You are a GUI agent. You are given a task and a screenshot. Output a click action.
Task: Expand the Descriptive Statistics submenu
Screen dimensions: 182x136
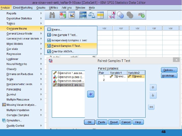point(22,18)
